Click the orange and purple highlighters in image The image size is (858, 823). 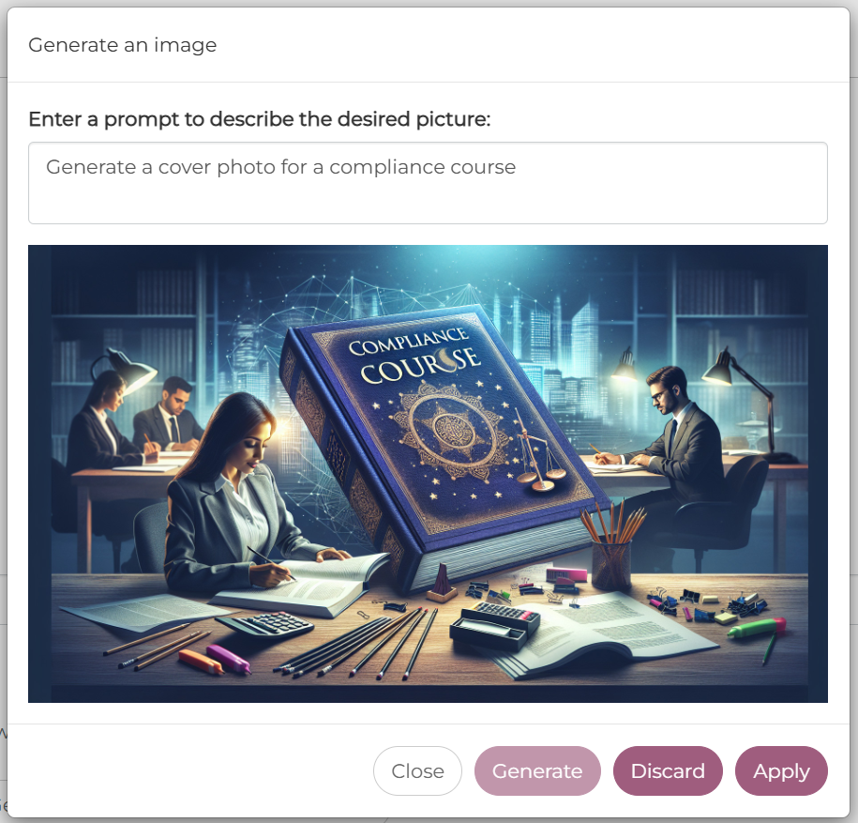coord(215,660)
